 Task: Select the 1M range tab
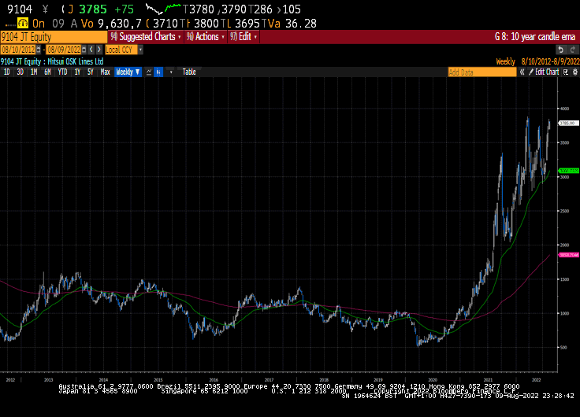[34, 72]
